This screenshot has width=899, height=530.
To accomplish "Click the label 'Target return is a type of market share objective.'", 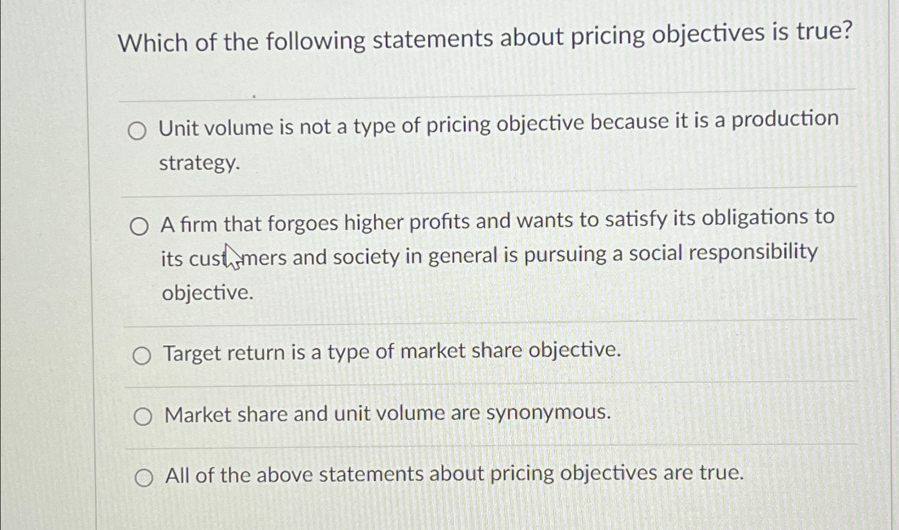I will click(393, 352).
